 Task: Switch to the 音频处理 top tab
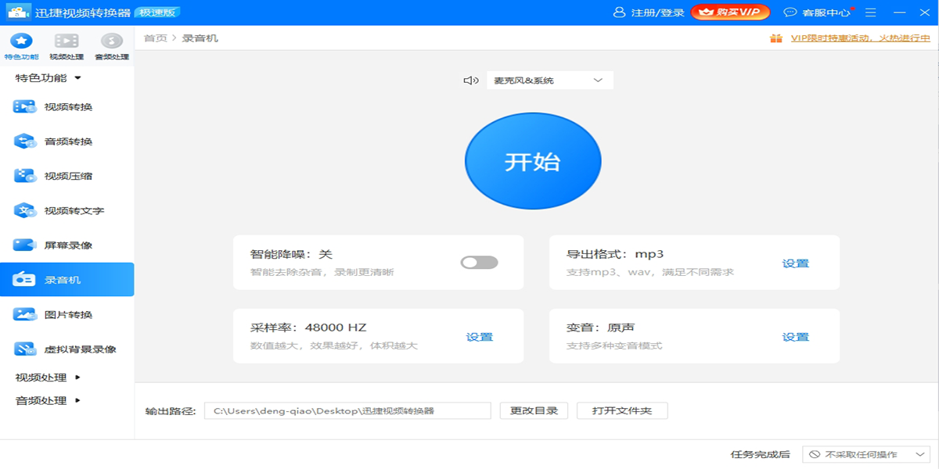point(111,46)
